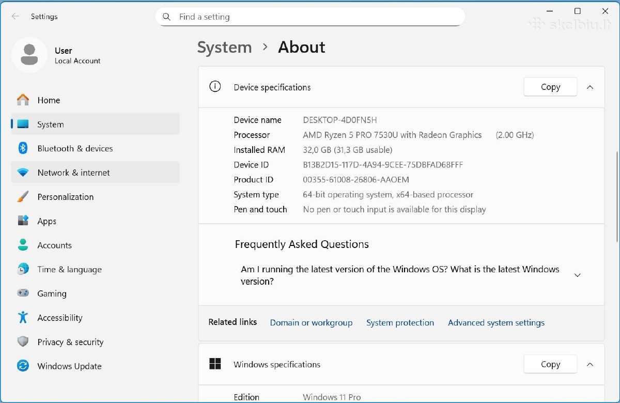Image resolution: width=620 pixels, height=403 pixels.
Task: Open Domain or workgroup link
Action: (311, 322)
